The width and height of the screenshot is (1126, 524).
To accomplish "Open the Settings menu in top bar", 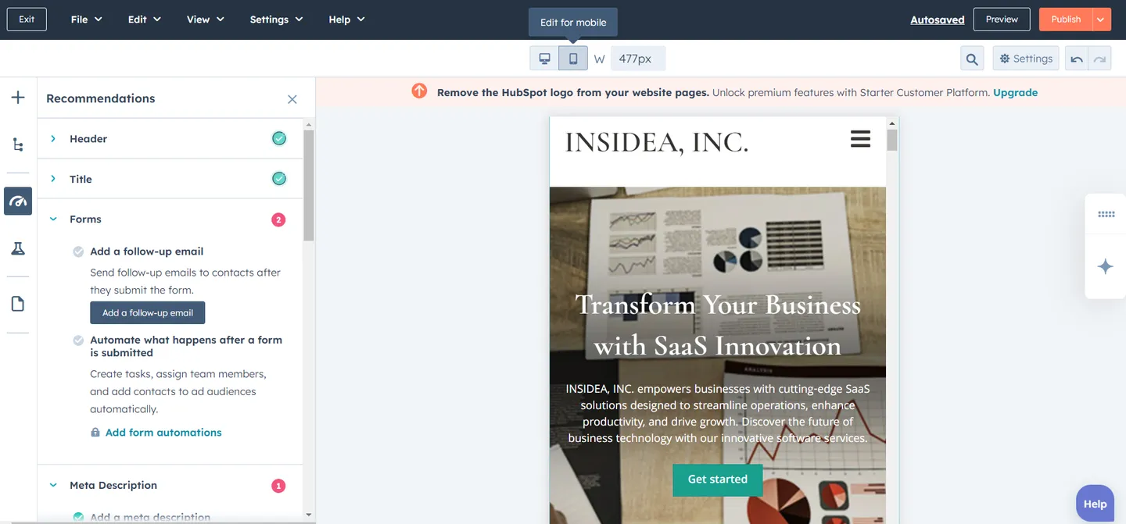I will click(x=276, y=20).
